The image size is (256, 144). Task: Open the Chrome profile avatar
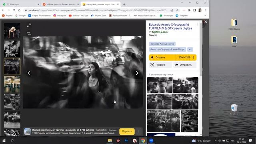pyautogui.click(x=200, y=10)
